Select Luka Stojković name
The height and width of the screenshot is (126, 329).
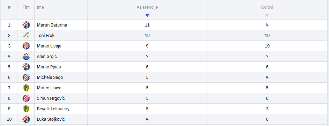51,119
